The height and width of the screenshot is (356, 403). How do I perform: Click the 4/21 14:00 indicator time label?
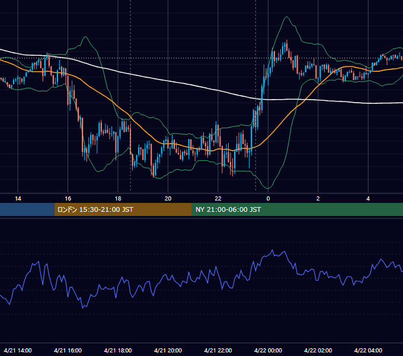[18, 350]
